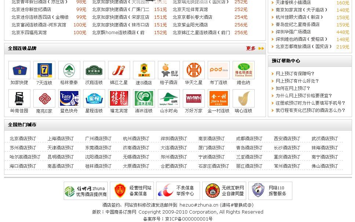This screenshot has height=222, width=355.
Task: Open 成都酒店预订 link
Action: click(x=249, y=139)
